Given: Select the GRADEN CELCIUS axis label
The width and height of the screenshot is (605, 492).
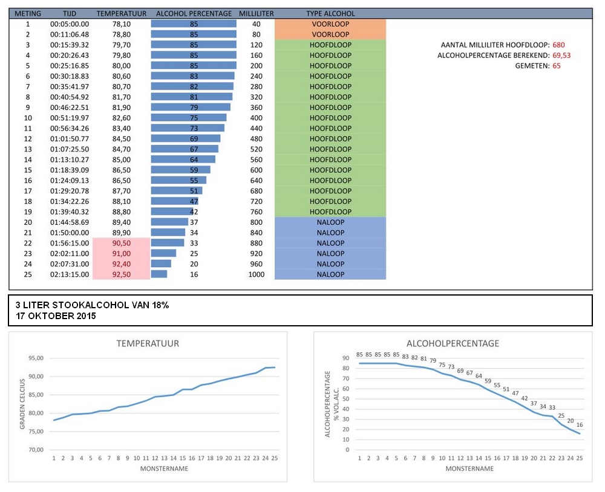Looking at the screenshot, I should coord(23,404).
